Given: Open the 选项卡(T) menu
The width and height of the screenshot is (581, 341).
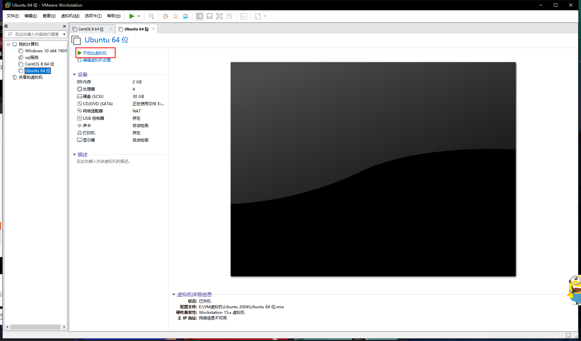Looking at the screenshot, I should click(93, 16).
